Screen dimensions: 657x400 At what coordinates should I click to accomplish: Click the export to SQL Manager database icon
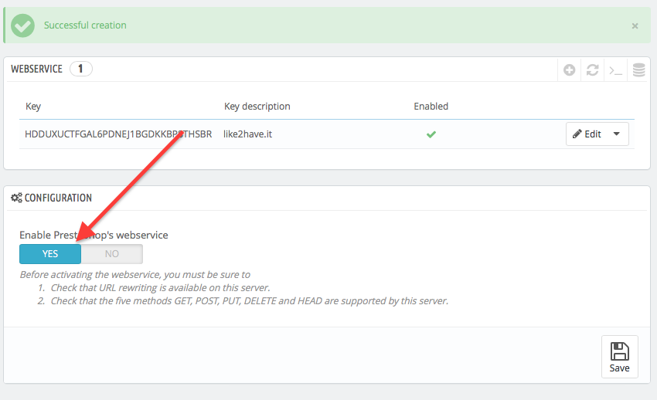coord(638,70)
